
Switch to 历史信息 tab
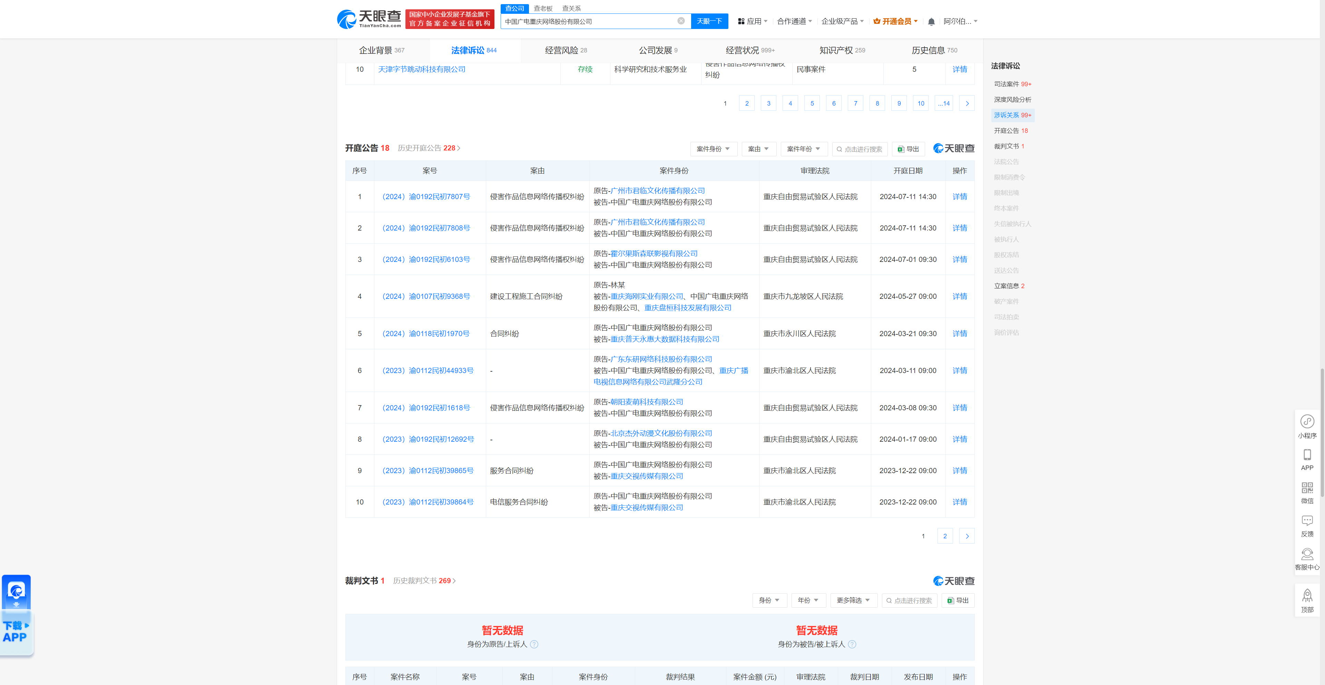coord(934,50)
